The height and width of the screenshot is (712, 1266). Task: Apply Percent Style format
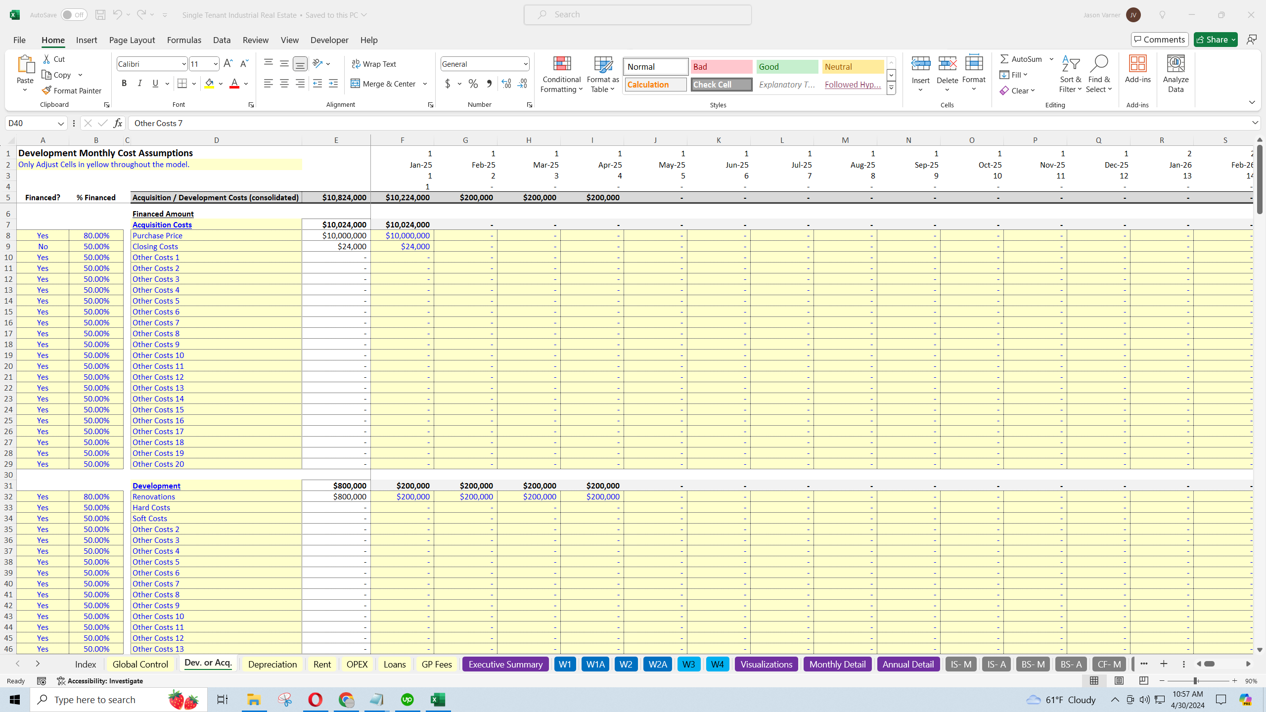click(x=473, y=84)
